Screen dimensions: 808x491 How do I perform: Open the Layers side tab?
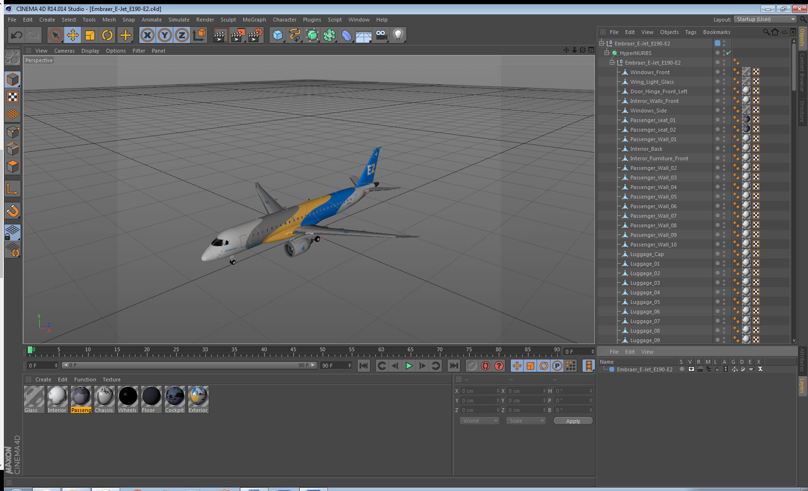pyautogui.click(x=802, y=386)
